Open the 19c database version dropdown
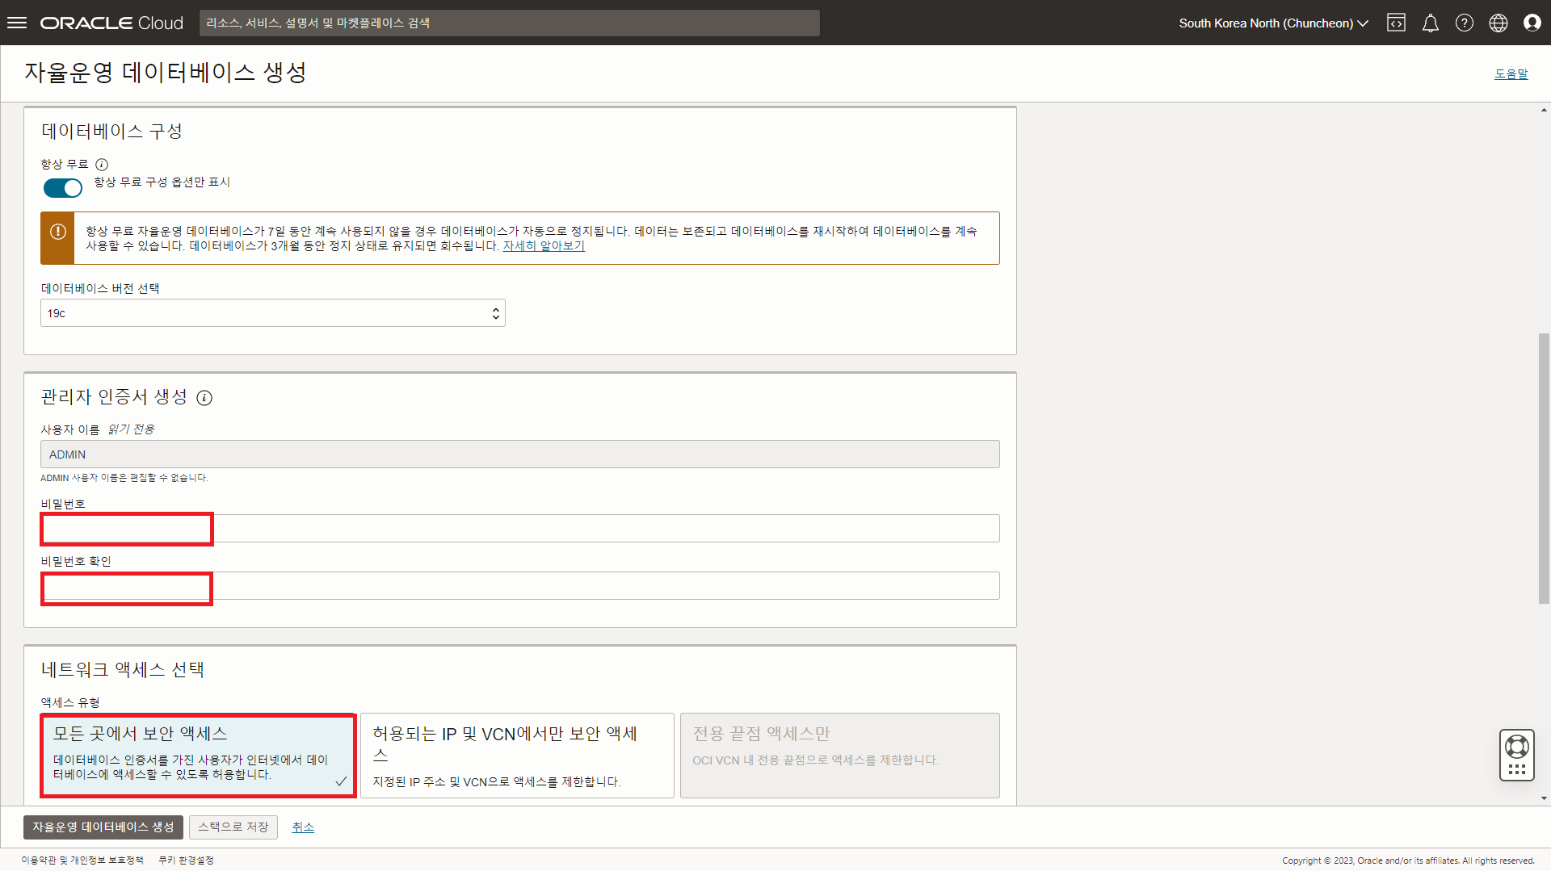The image size is (1551, 871). (273, 313)
